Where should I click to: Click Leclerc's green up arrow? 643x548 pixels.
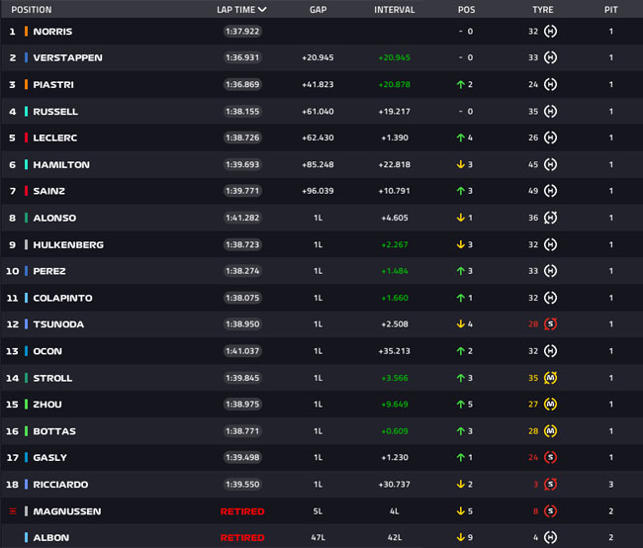pos(461,137)
